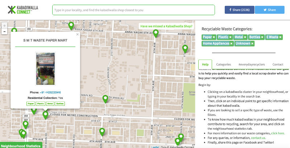Click the Paper tag in the popup
The height and width of the screenshot is (148, 290).
31,104
